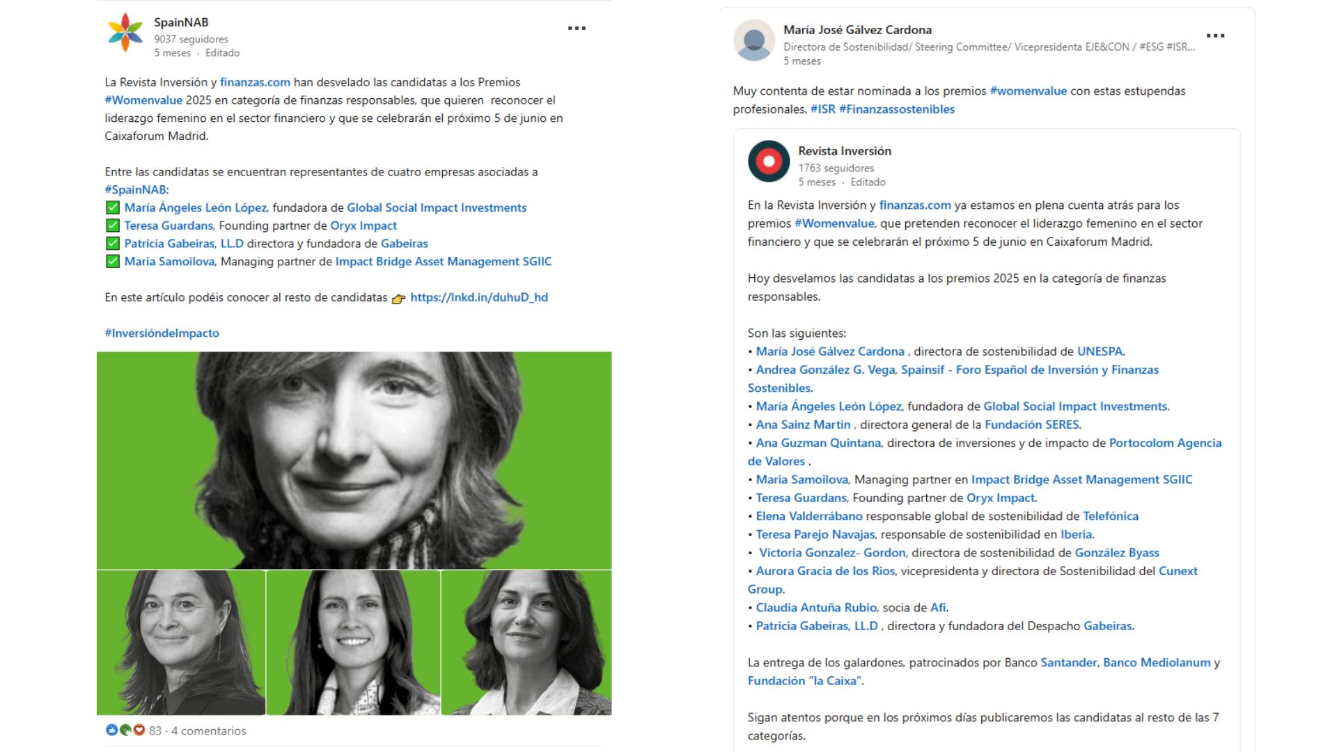Click the SpainNAB colorful flower logo
1337x752 pixels.
[125, 33]
